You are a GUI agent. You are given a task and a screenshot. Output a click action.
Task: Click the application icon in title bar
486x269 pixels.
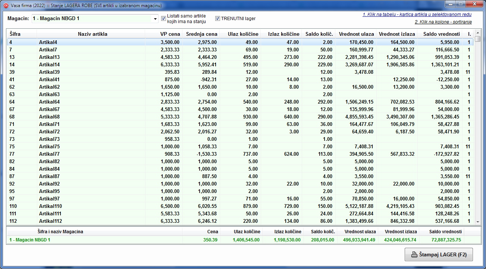tap(6, 5)
